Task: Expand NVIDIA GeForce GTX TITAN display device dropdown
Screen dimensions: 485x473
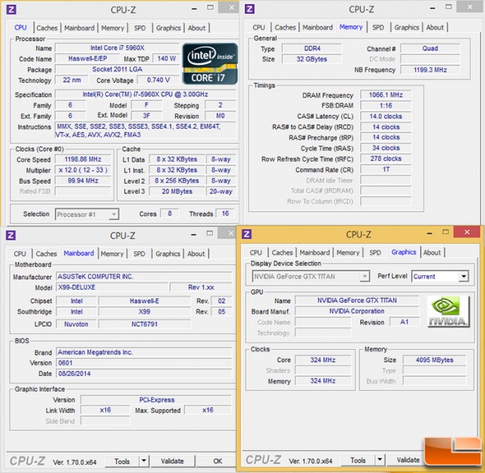Action: [365, 276]
